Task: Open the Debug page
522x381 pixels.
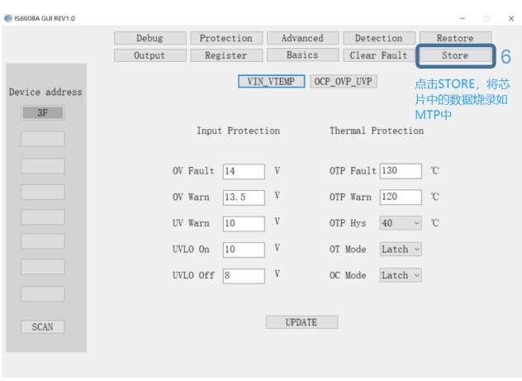Action: click(149, 38)
